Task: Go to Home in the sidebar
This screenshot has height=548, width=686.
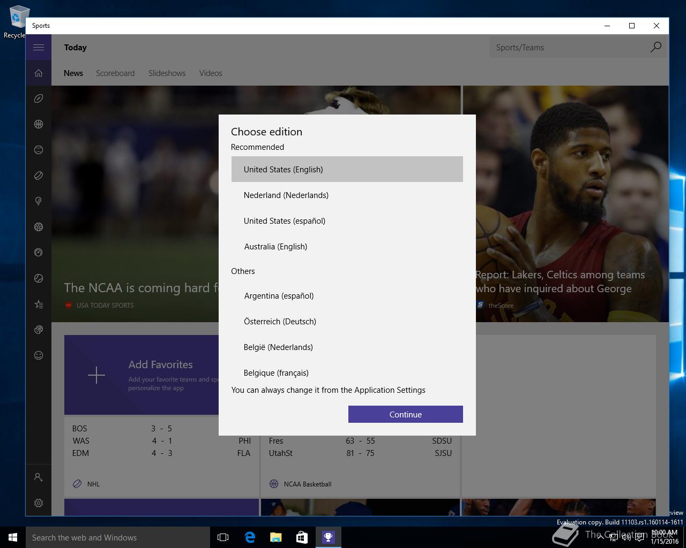Action: (39, 73)
